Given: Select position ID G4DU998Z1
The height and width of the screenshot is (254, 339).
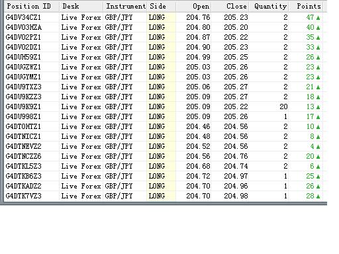Looking at the screenshot, I should pos(23,116).
